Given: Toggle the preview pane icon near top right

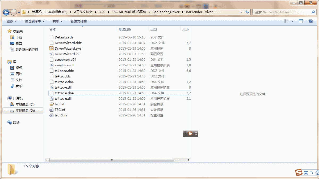Looking at the screenshot, I should [x=301, y=21].
